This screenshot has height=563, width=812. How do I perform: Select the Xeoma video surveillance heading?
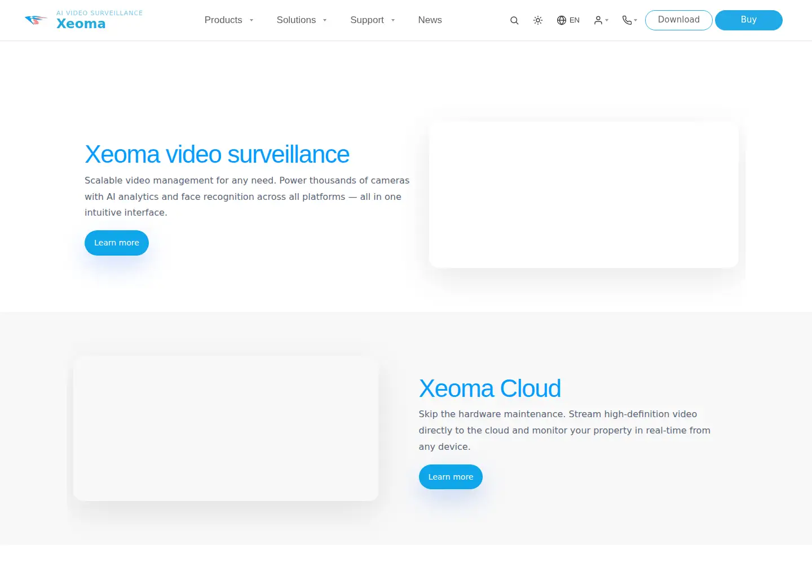[217, 154]
